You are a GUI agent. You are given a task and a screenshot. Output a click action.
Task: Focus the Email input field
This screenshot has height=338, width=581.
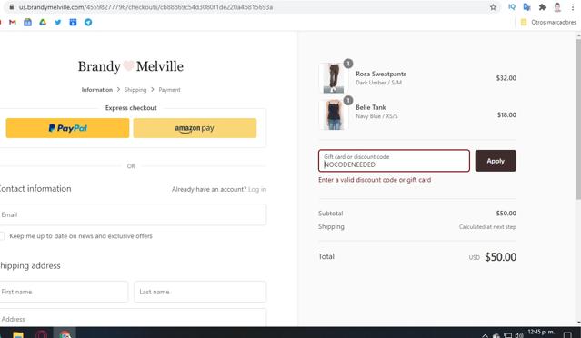pos(133,214)
